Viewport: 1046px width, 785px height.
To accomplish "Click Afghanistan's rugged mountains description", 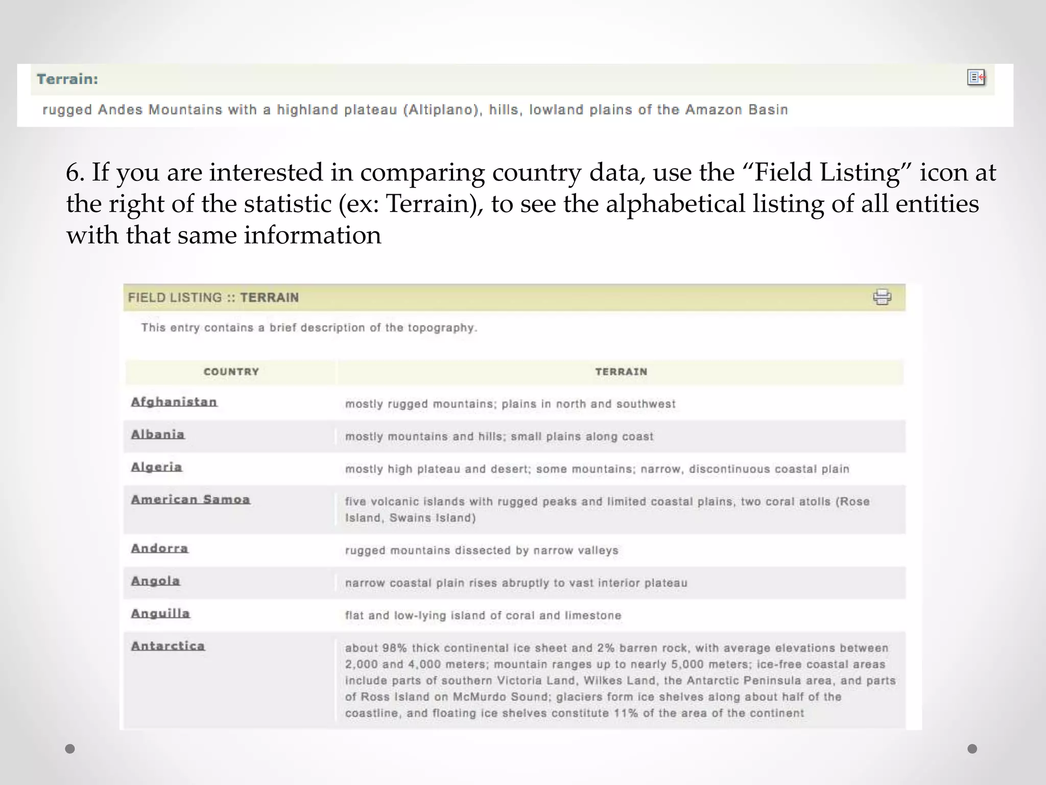I will pyautogui.click(x=510, y=404).
